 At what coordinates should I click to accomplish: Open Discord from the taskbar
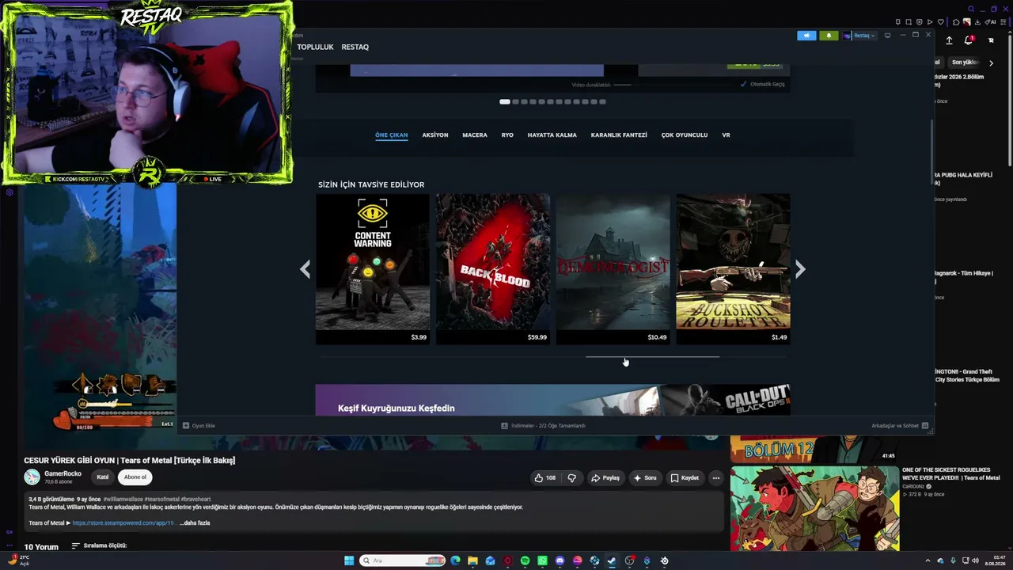[x=560, y=560]
